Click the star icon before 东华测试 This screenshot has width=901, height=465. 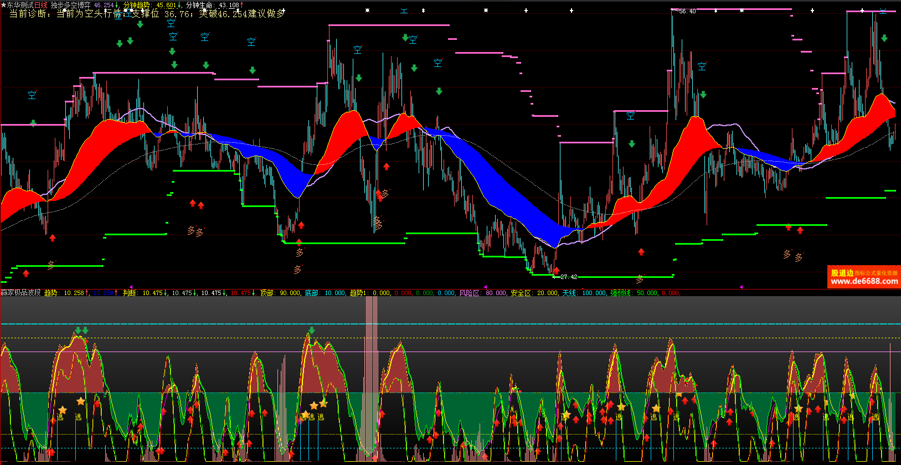pyautogui.click(x=3, y=5)
